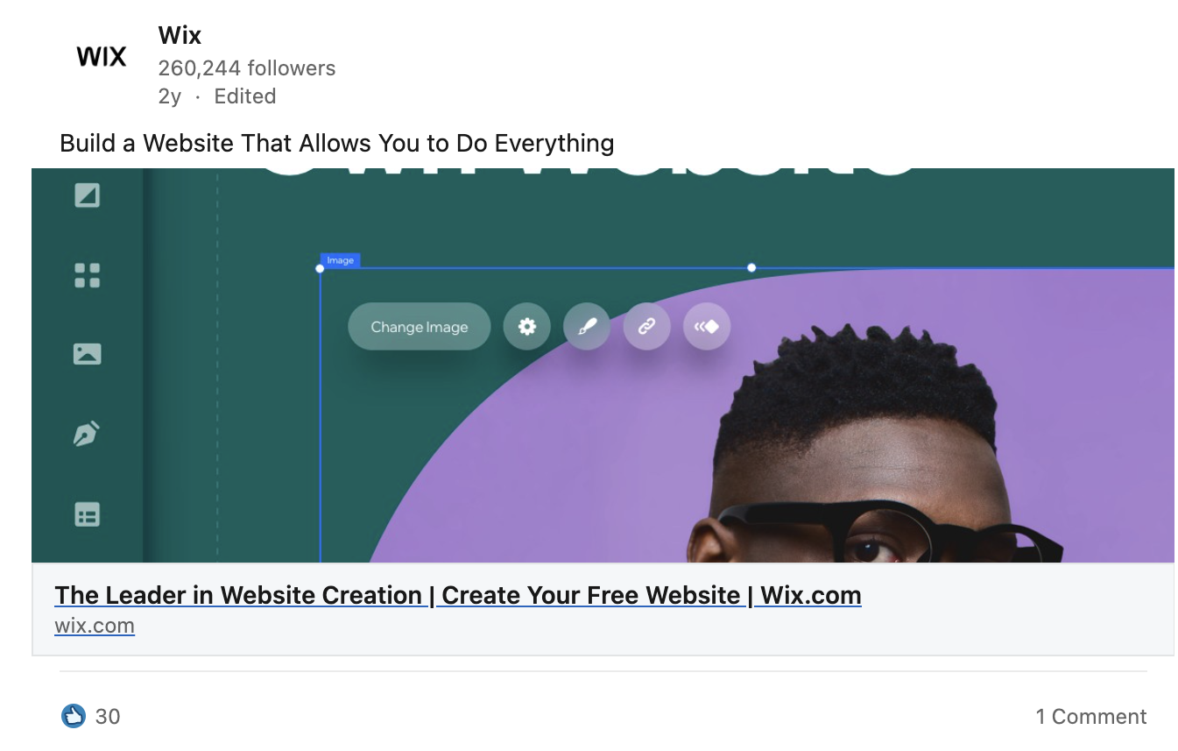
Task: Open the Wix company name link
Action: [180, 35]
